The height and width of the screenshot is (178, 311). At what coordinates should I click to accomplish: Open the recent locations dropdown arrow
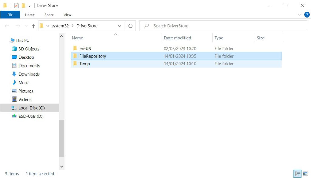tap(26, 26)
